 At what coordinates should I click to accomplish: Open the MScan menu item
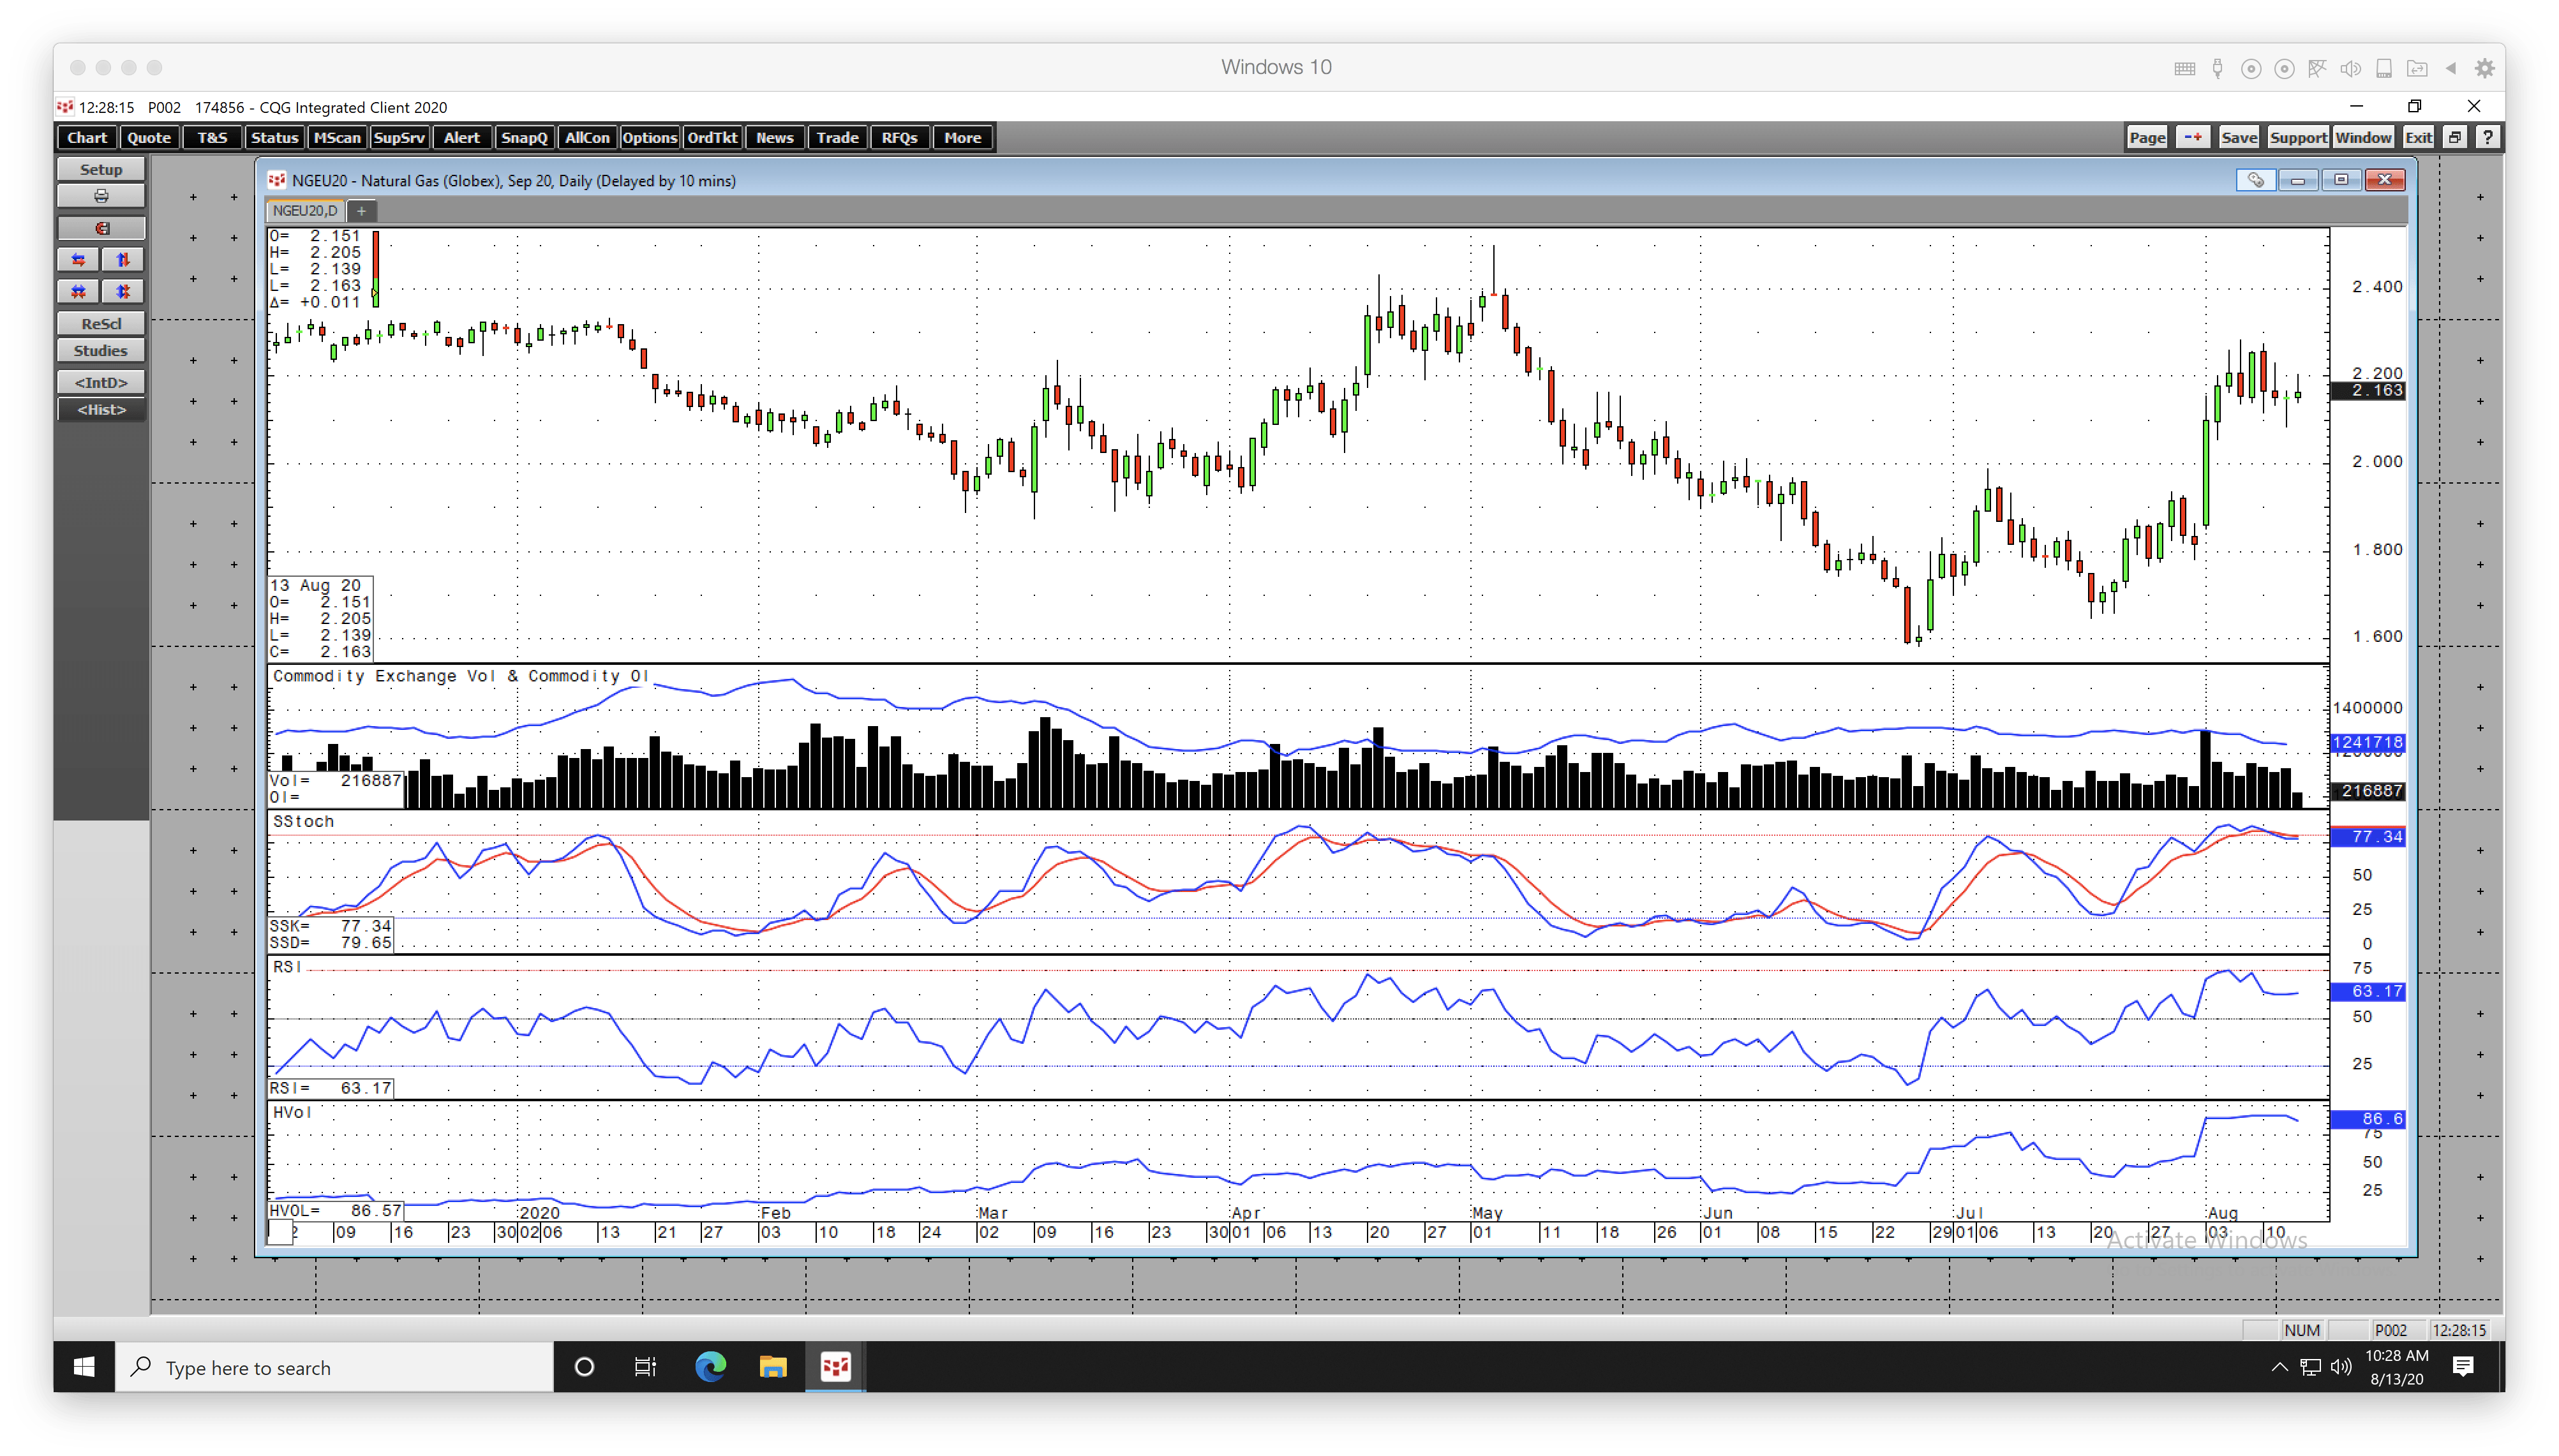337,138
